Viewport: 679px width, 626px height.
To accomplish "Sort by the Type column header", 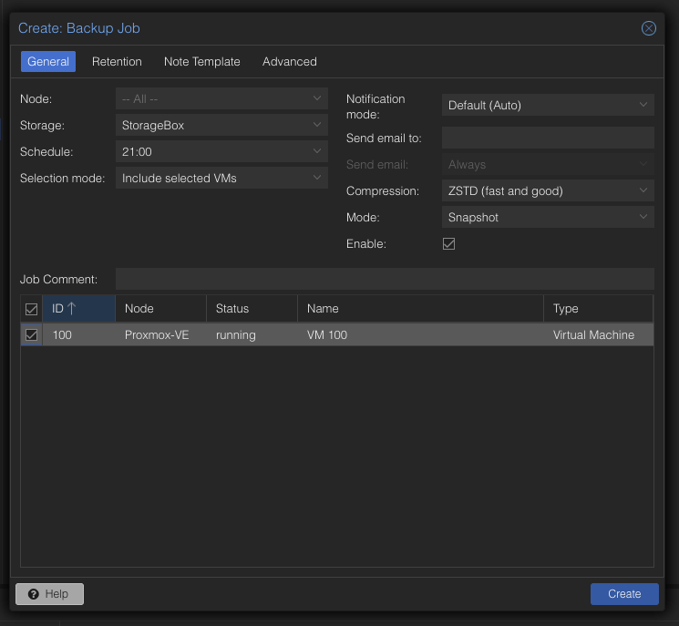I will click(x=598, y=309).
